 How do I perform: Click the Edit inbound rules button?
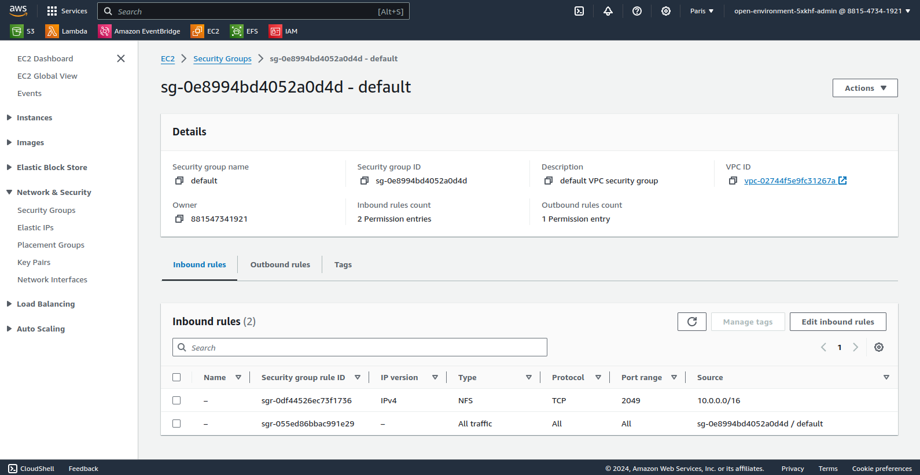(838, 322)
